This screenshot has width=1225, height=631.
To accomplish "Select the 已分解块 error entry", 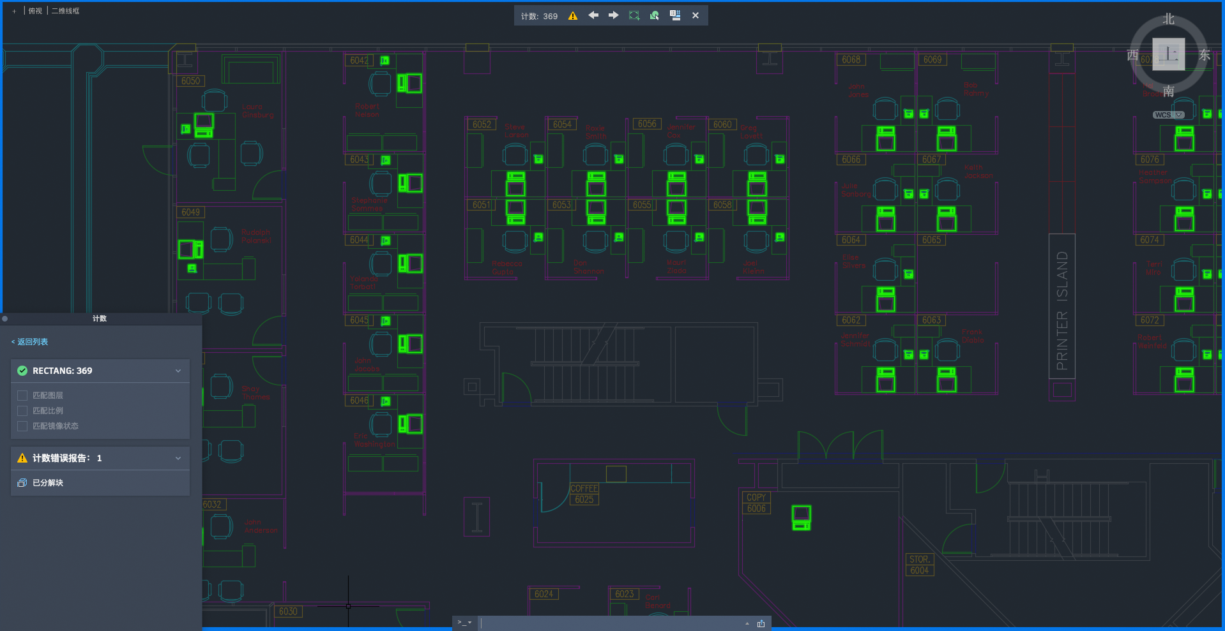I will (x=100, y=483).
